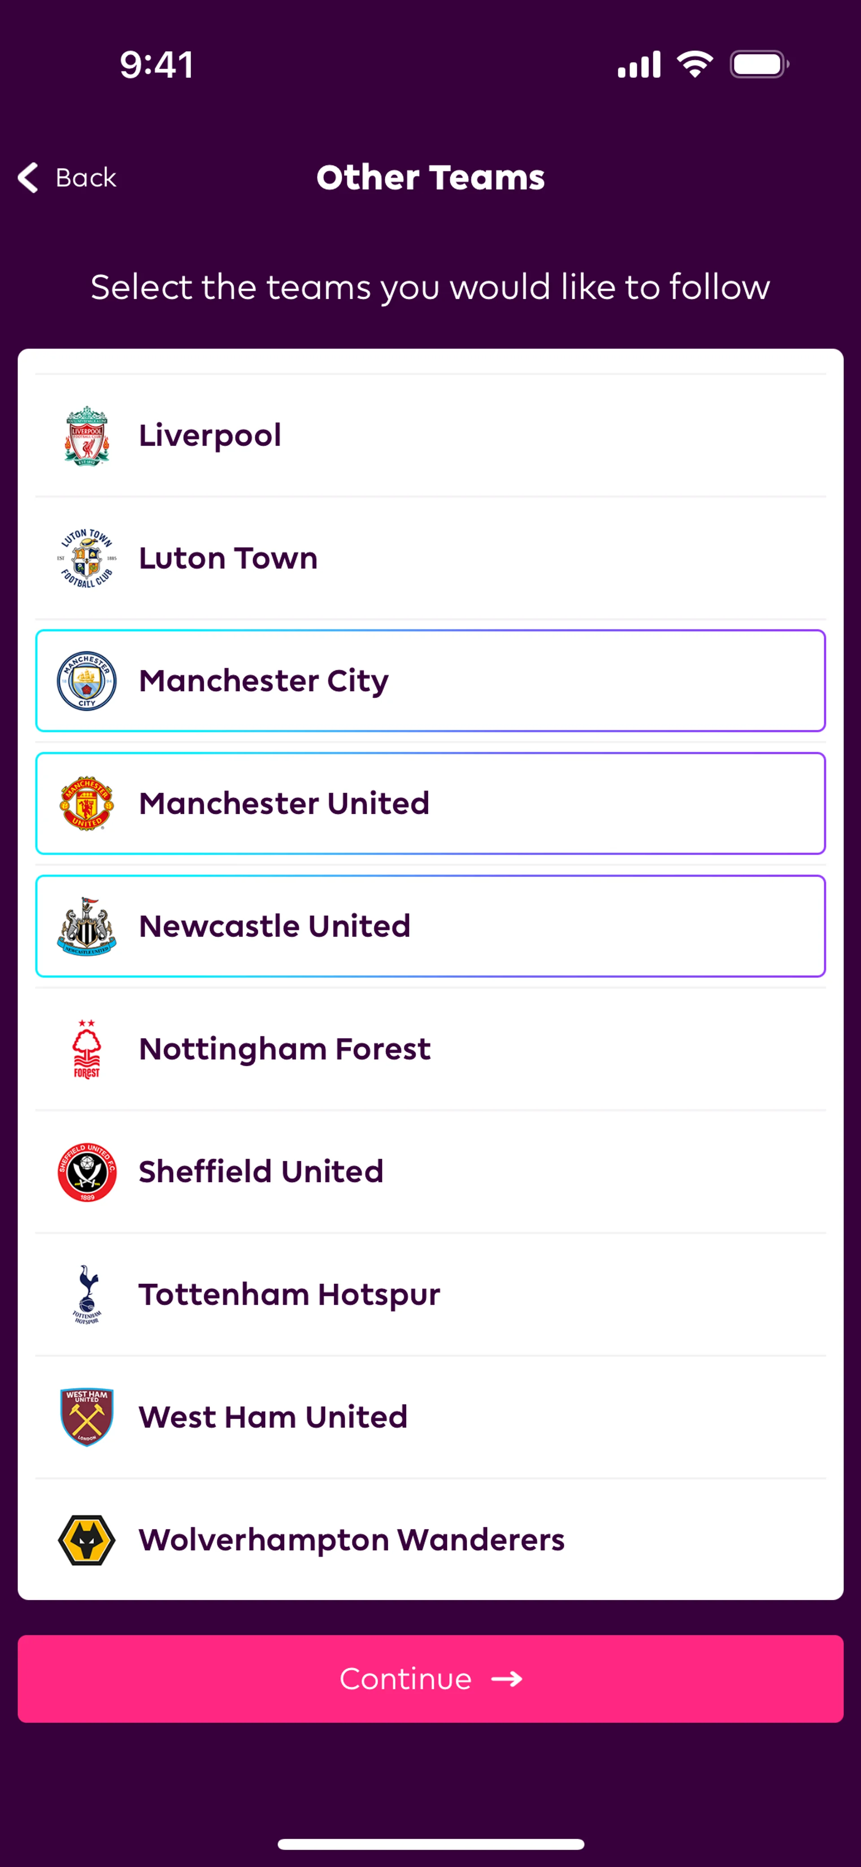Screen dimensions: 861x1867
Task: Select Wolverhampton Wanderers name to follow
Action: pos(352,1540)
